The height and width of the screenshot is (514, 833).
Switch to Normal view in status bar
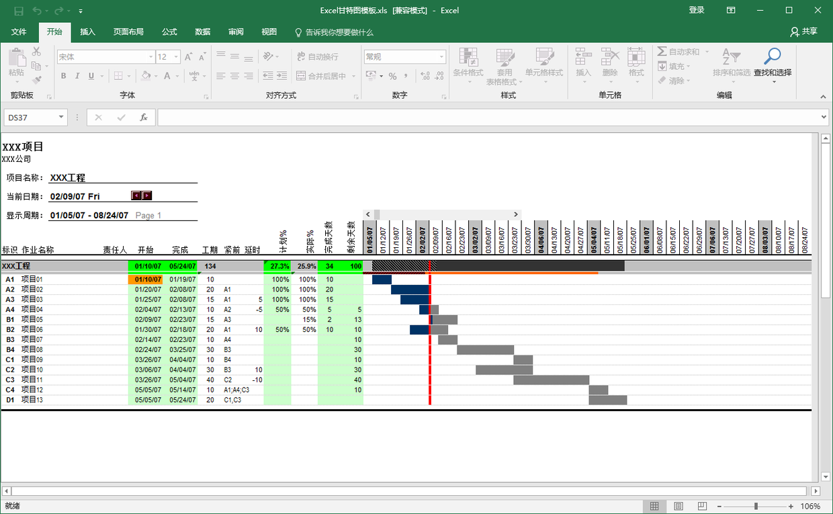click(x=654, y=506)
